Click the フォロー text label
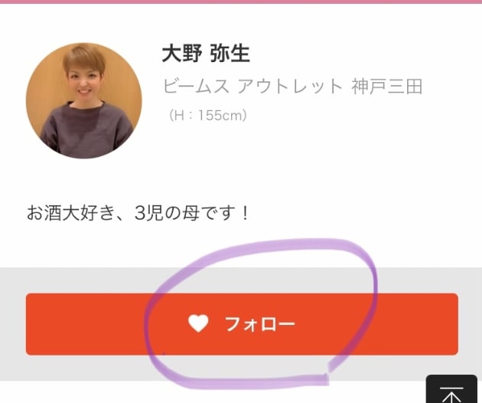 (x=260, y=324)
